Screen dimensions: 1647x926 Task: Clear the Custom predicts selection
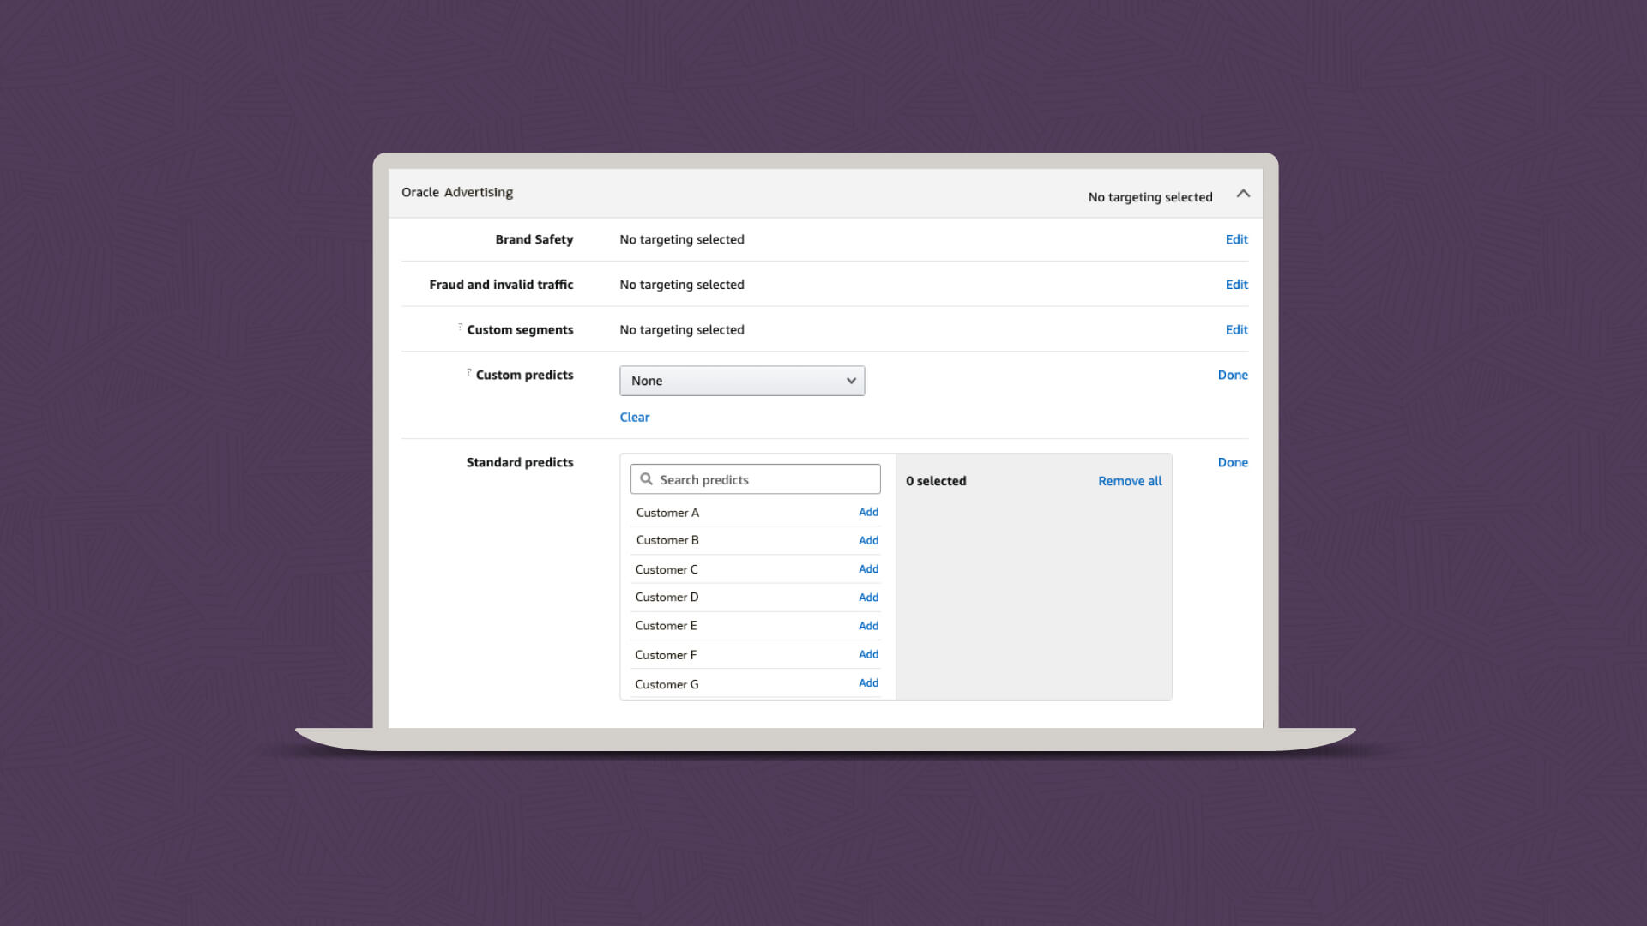634,417
